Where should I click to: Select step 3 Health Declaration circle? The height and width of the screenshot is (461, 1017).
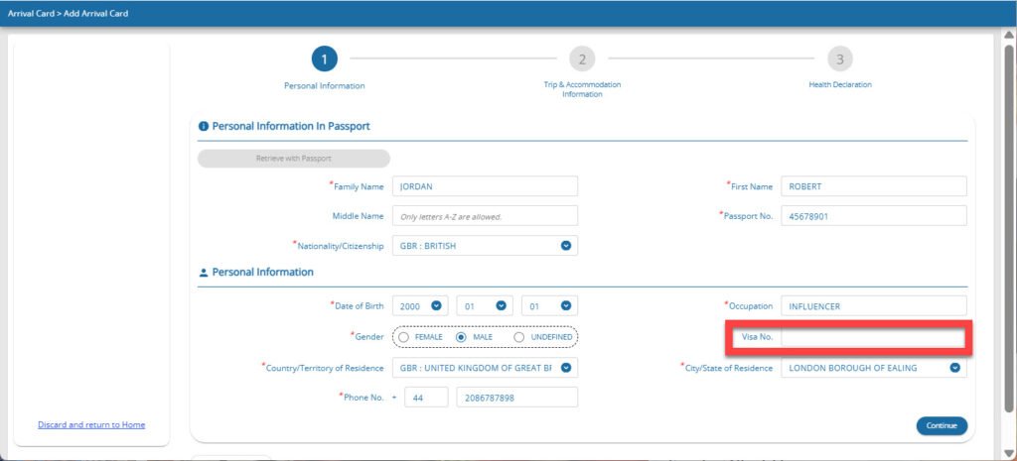[840, 59]
